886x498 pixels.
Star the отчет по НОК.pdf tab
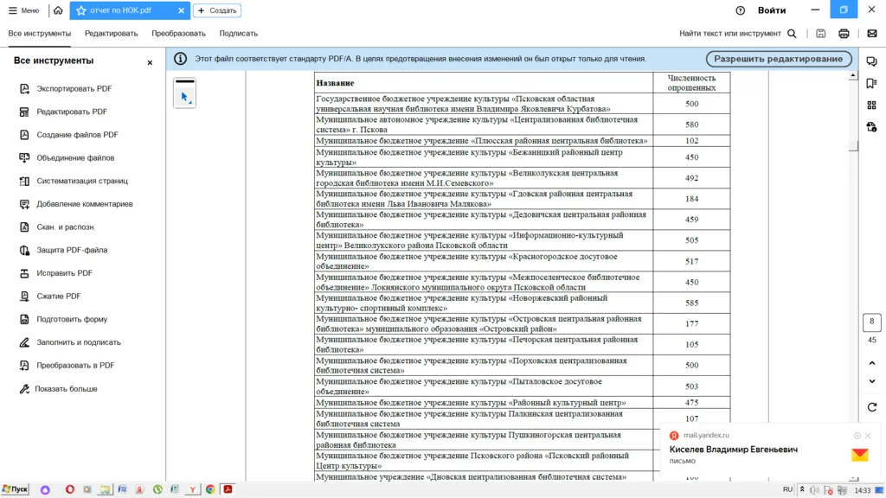[x=81, y=10]
